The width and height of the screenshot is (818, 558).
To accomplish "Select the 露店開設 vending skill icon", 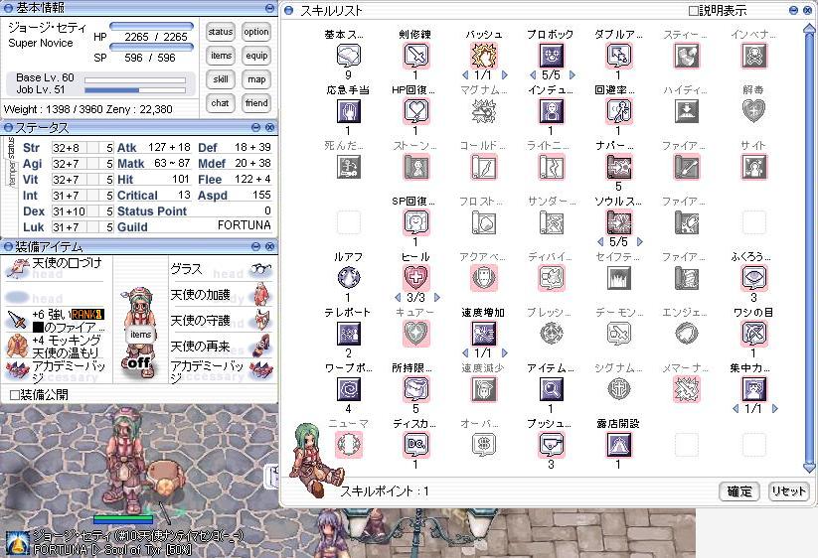I will tap(618, 445).
